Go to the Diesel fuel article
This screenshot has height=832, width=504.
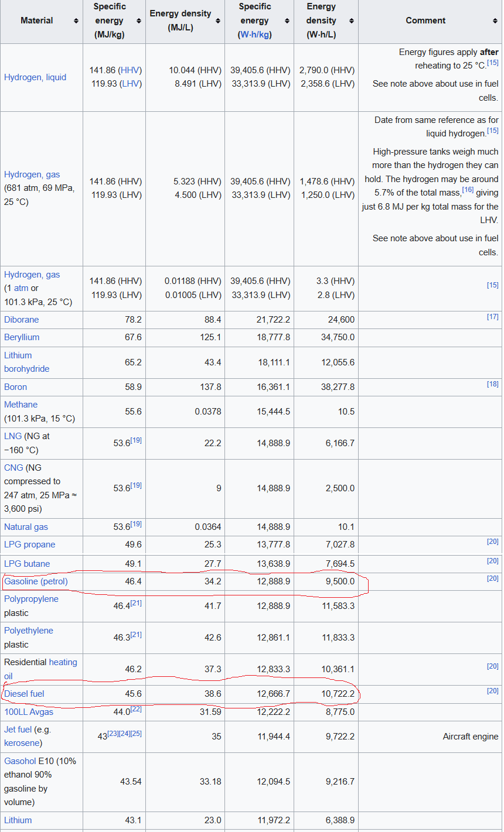tap(24, 694)
